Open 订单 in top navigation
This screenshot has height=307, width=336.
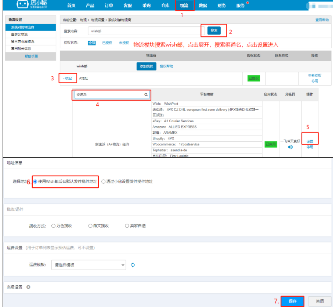click(109, 6)
